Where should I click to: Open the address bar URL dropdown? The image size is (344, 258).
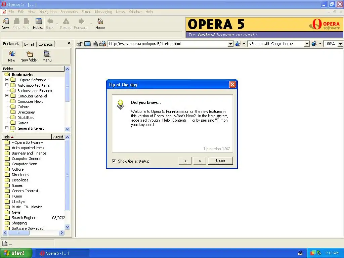pyautogui.click(x=230, y=44)
